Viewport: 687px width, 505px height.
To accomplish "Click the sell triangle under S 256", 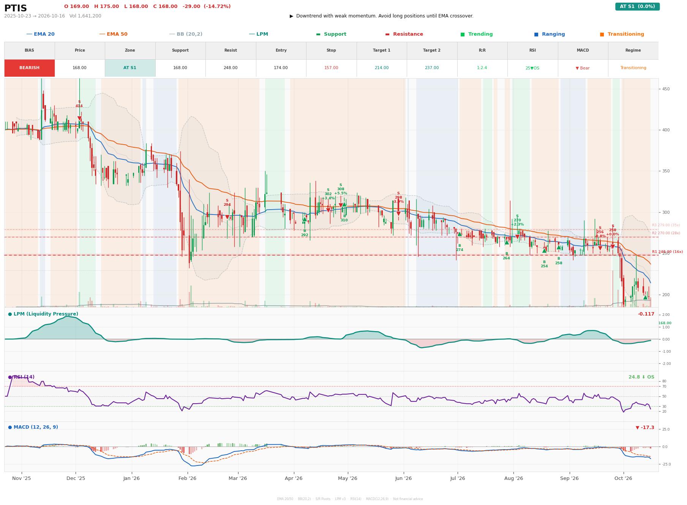I will point(600,248).
